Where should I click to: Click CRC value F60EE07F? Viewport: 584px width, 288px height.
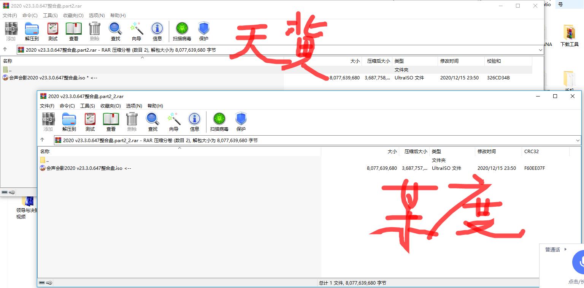point(535,168)
